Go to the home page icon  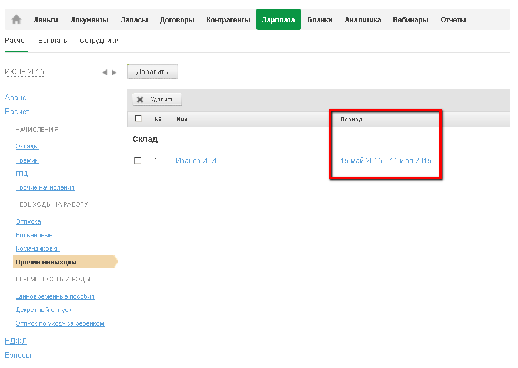coord(16,19)
